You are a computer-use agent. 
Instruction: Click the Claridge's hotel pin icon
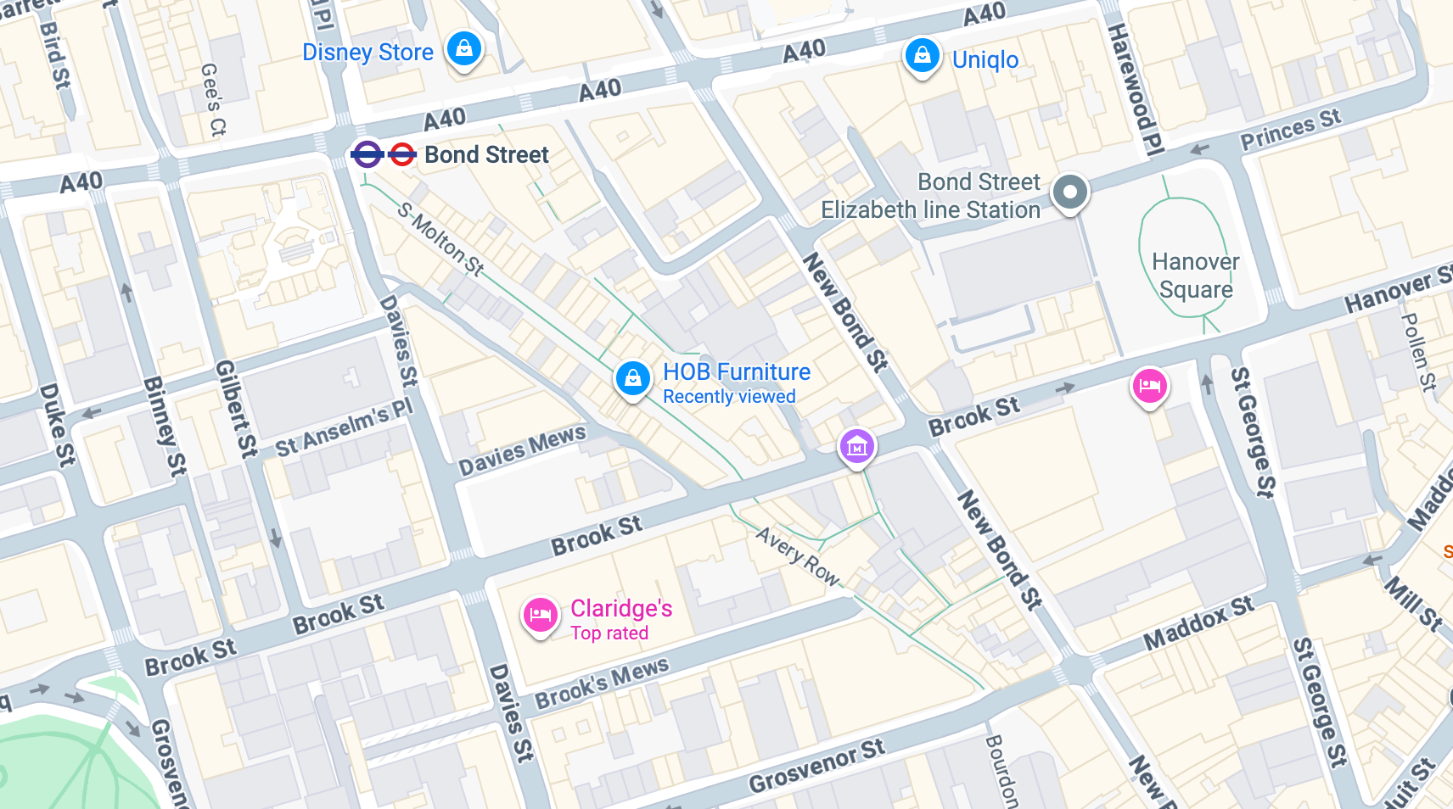540,617
